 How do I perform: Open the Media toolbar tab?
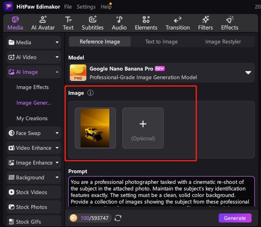[15, 24]
